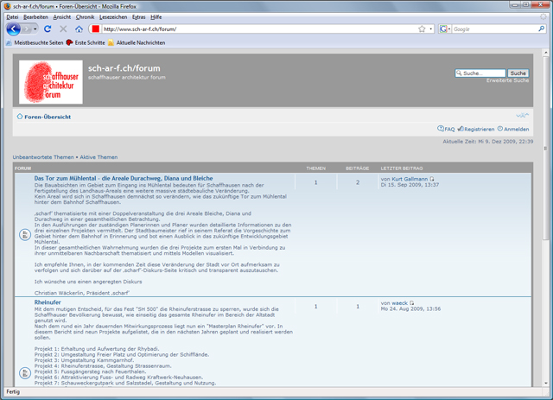Click the font size change icon

[x=521, y=115]
